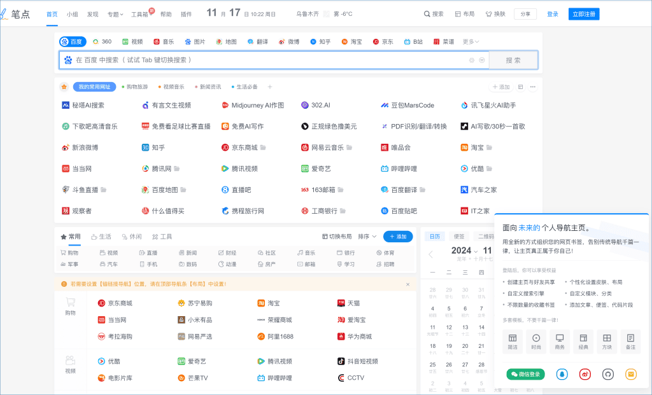The width and height of the screenshot is (652, 395).
Task: Go to the previous calendar month arrow
Action: point(431,254)
